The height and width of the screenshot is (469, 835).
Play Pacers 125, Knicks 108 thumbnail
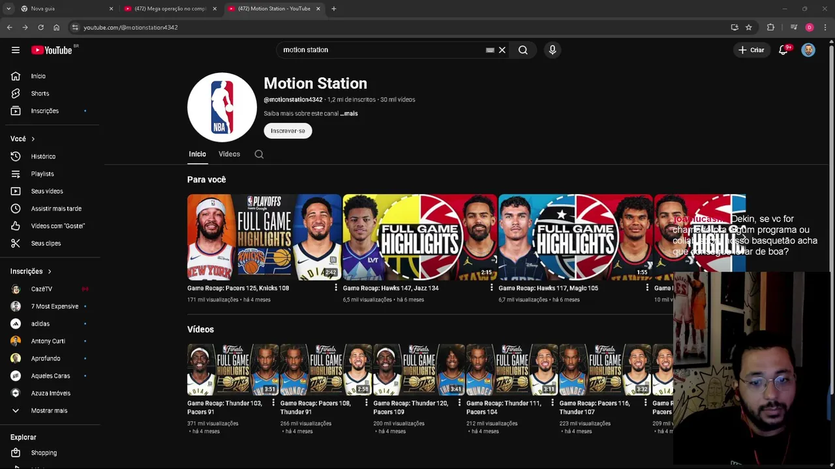tap(264, 237)
